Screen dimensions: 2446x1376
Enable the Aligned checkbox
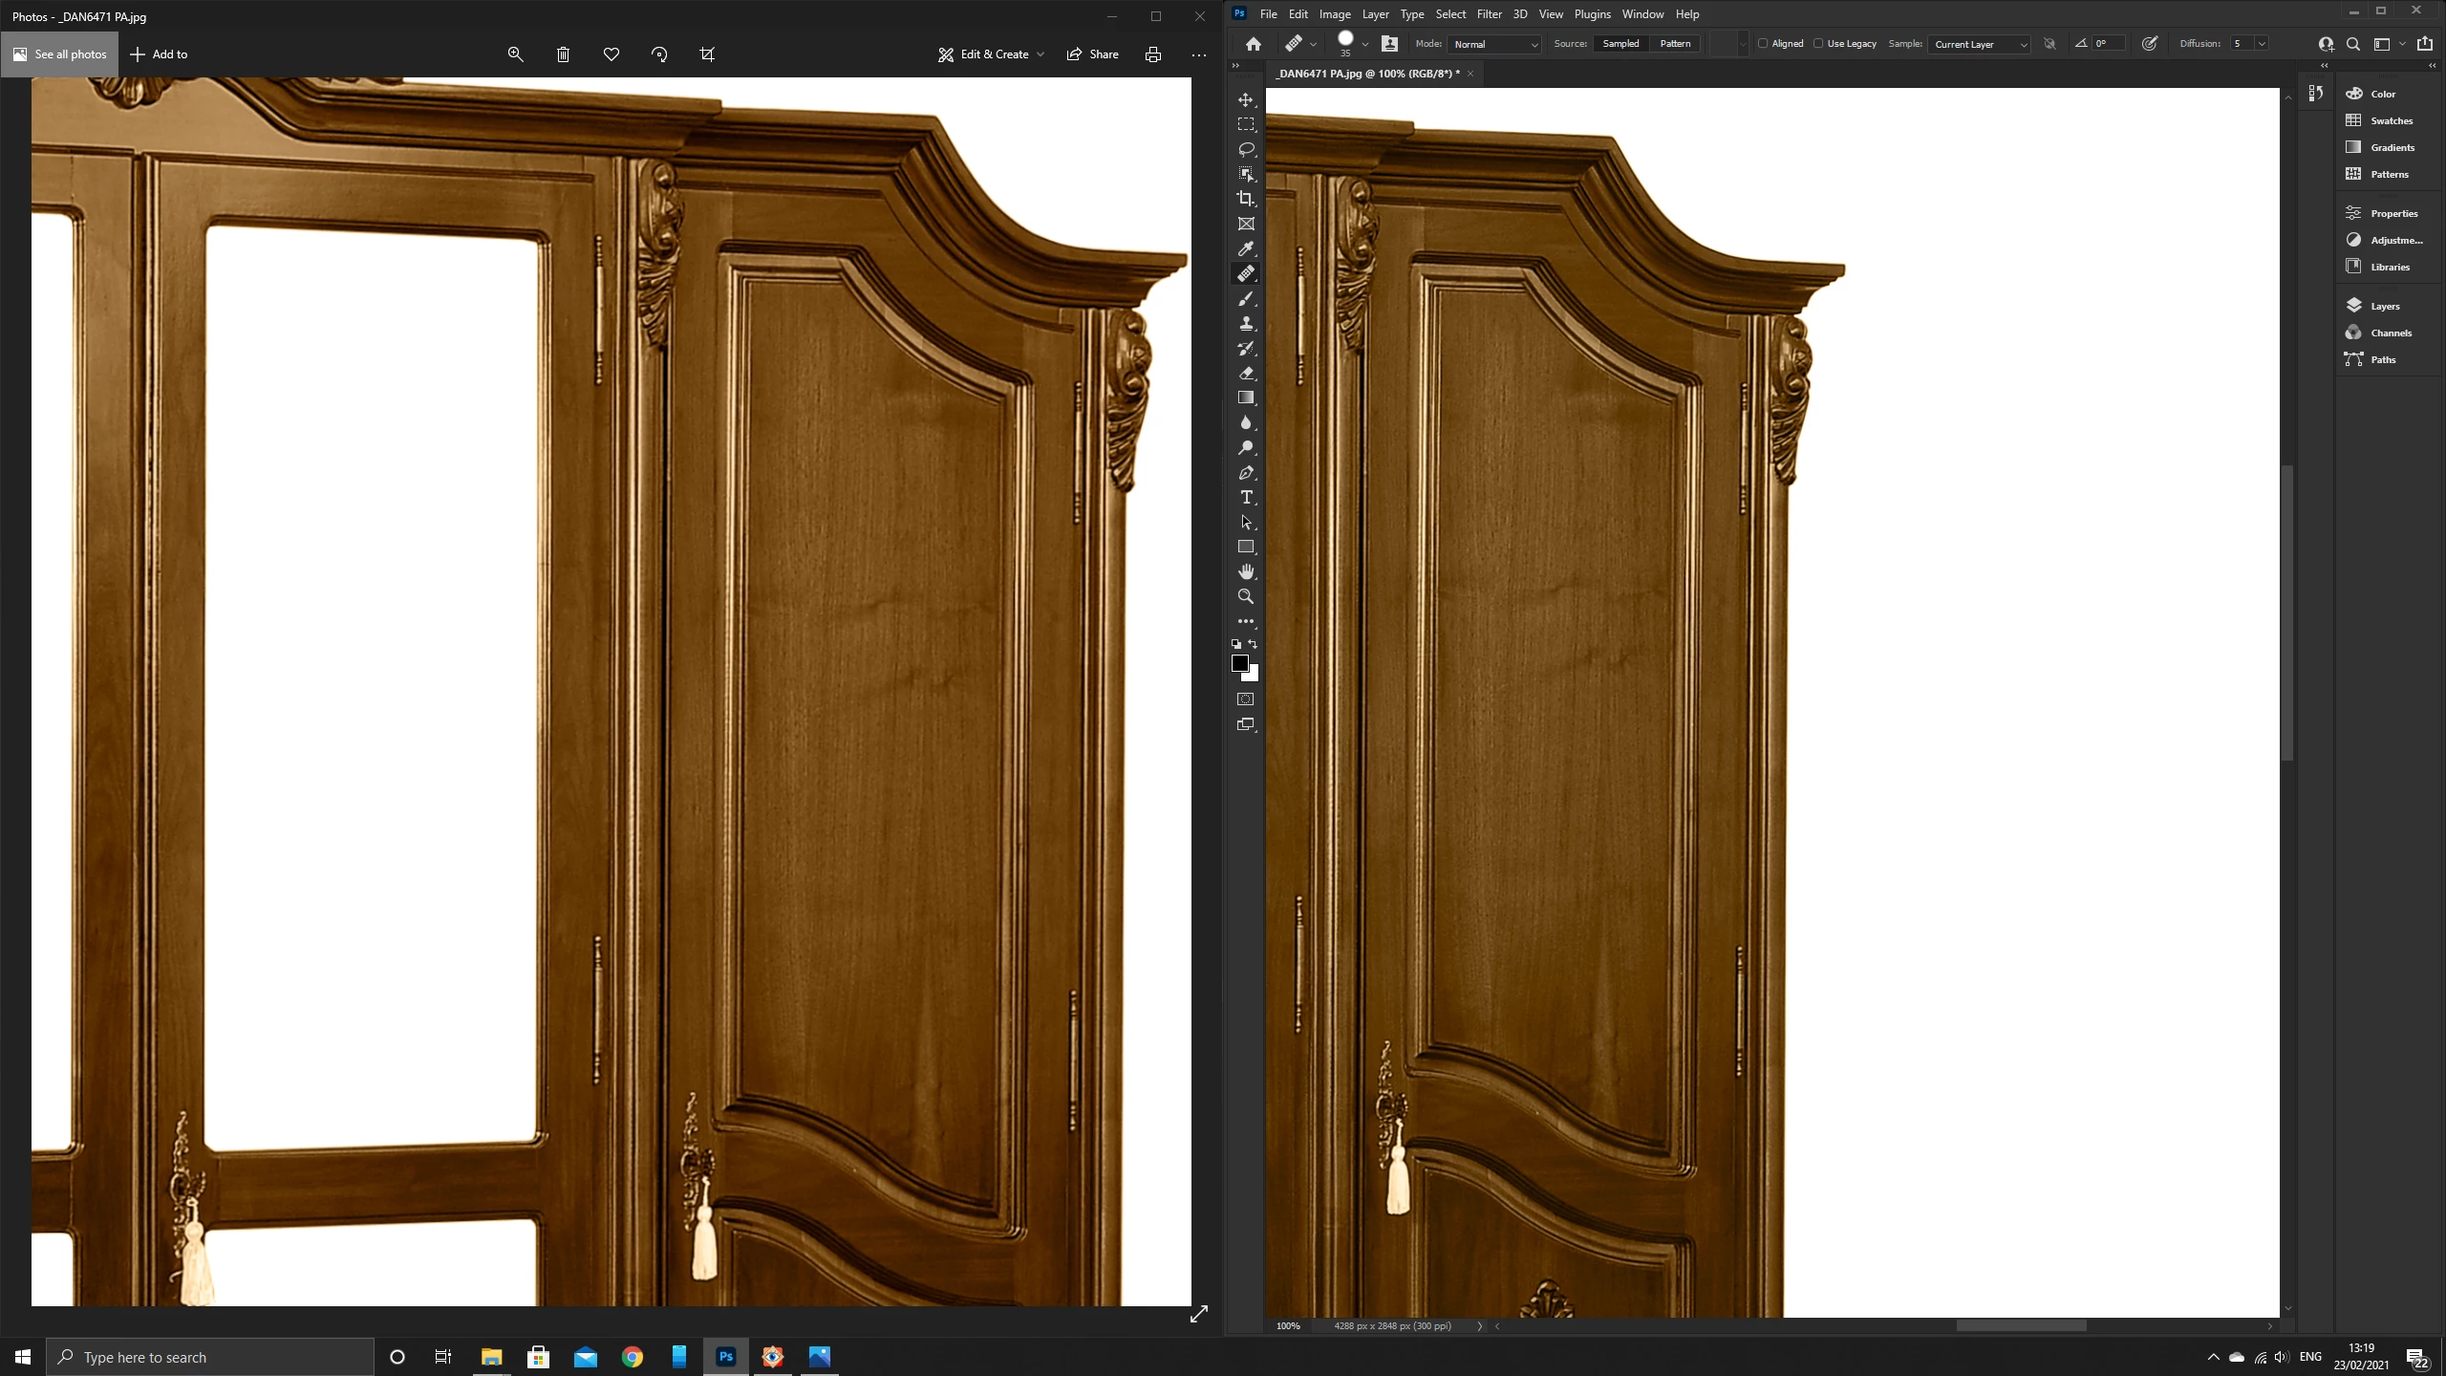(1763, 44)
